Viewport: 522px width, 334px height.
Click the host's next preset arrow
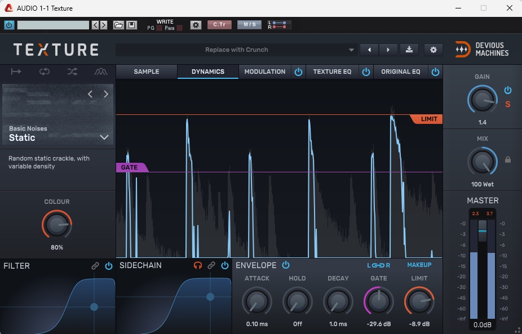click(x=104, y=25)
